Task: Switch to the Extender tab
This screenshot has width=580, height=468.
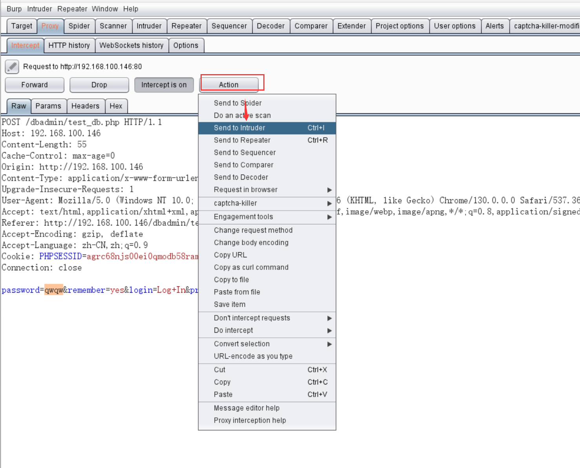Action: click(x=352, y=26)
